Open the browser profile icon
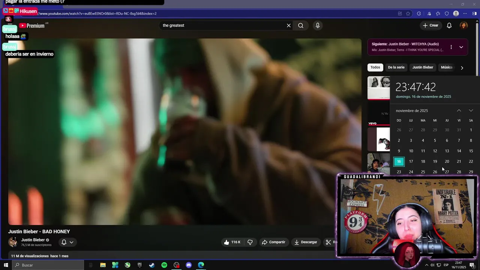480x270 pixels. click(456, 13)
